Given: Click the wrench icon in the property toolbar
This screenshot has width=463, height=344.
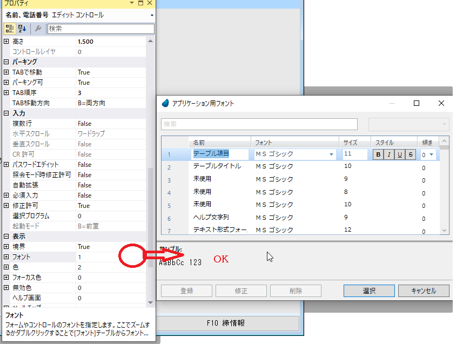Looking at the screenshot, I should (x=38, y=29).
